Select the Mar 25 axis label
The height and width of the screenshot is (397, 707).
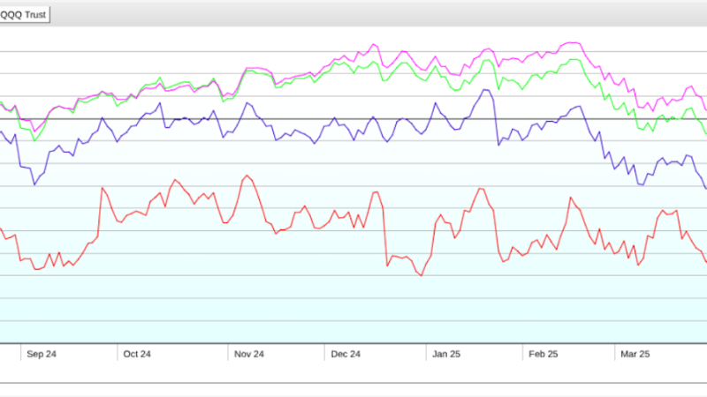pyautogui.click(x=635, y=355)
